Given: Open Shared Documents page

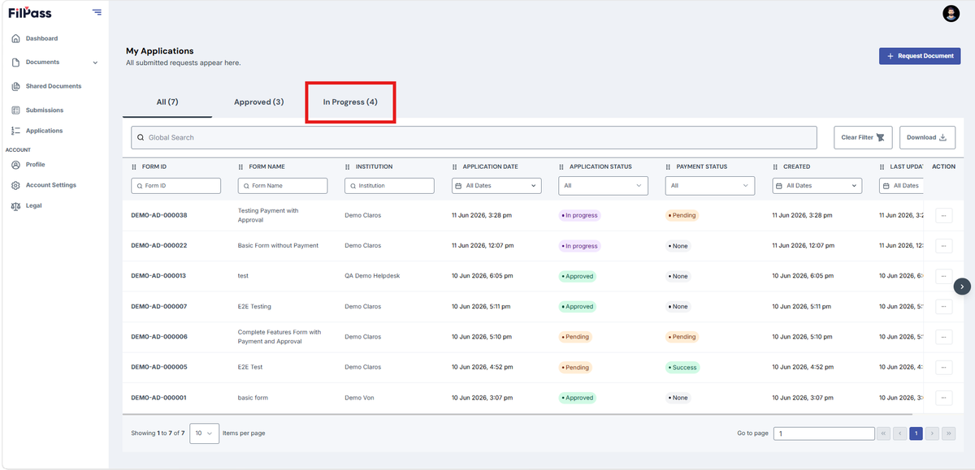Looking at the screenshot, I should 54,86.
